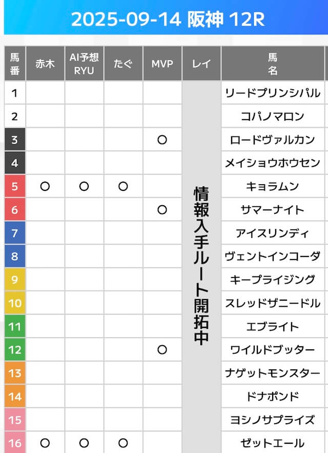Click the MVP column header

coord(162,64)
